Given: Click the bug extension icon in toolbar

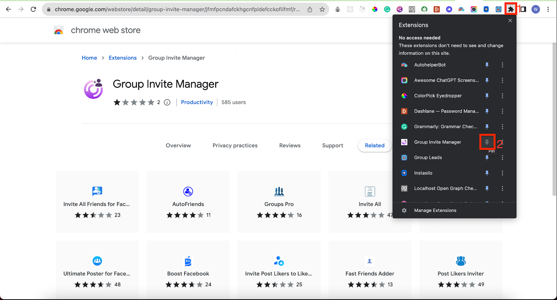Looking at the screenshot, I should pyautogui.click(x=338, y=9).
